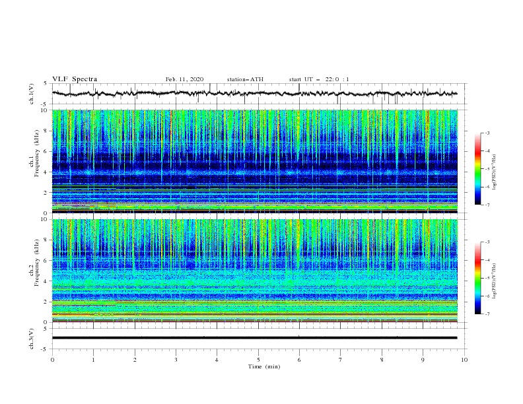This screenshot has width=523, height=404.
Task: Click the "10" frequency tick of ch.1 spectrogram
Action: coord(45,110)
